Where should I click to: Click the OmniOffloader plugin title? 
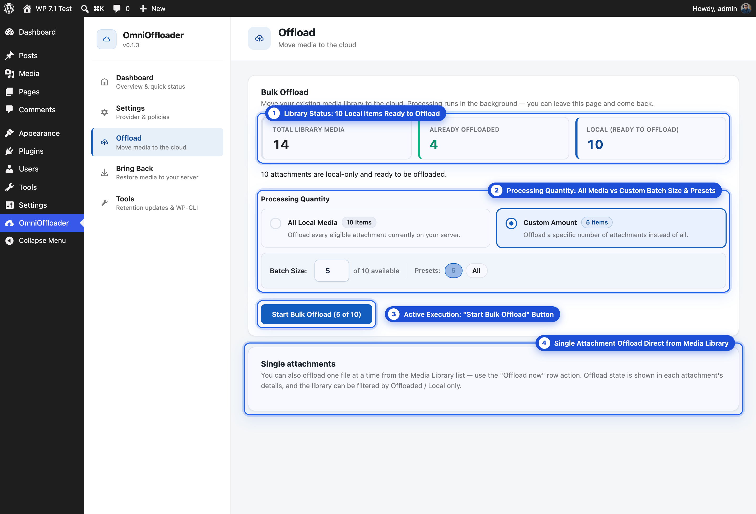(153, 35)
